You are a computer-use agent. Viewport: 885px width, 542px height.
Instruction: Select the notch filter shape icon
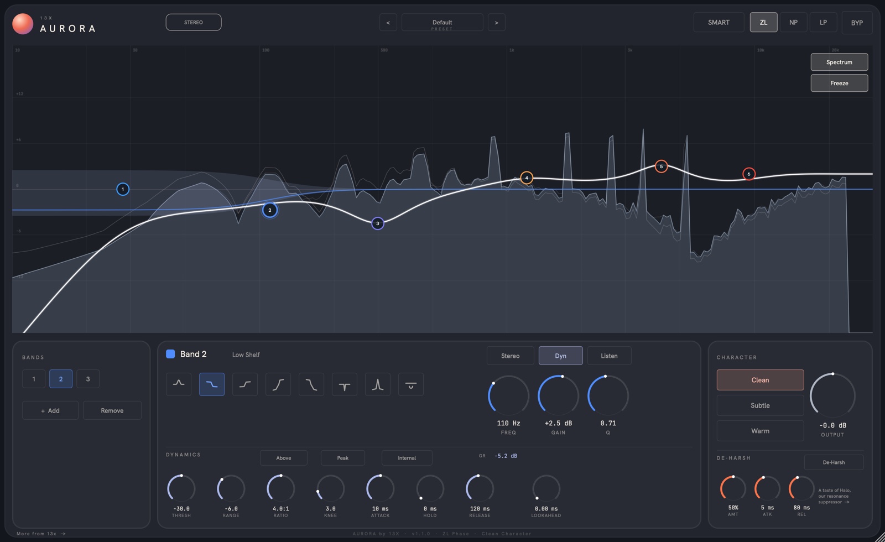coord(345,384)
